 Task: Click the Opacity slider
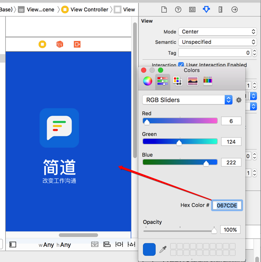click(x=180, y=231)
